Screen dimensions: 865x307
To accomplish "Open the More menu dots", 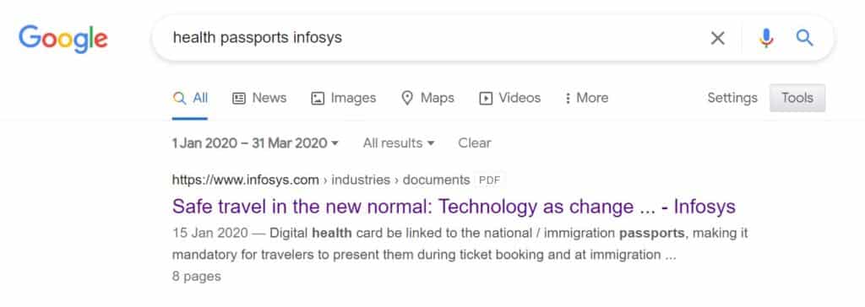I will (568, 98).
